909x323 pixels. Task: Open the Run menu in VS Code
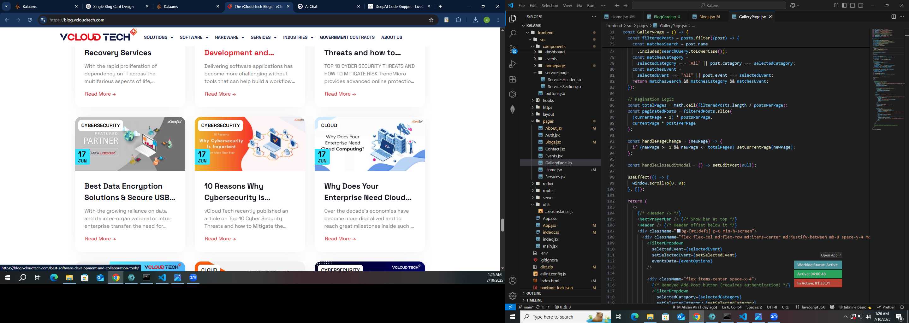(590, 6)
